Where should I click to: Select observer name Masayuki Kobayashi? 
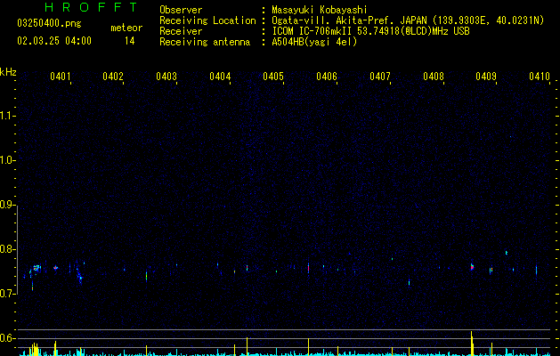(x=320, y=10)
